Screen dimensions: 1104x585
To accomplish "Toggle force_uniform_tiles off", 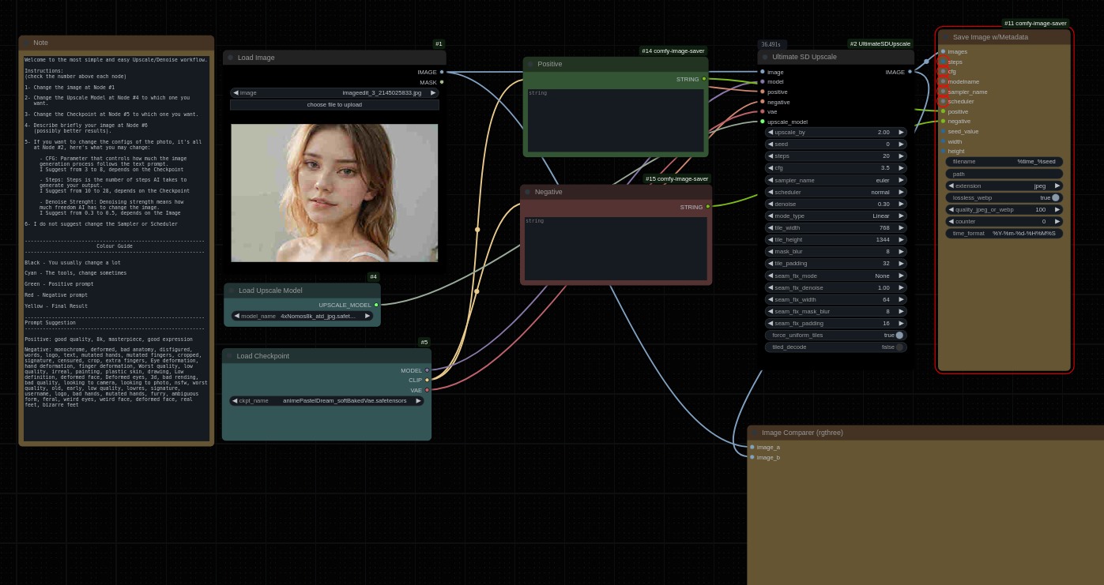I will click(x=899, y=335).
